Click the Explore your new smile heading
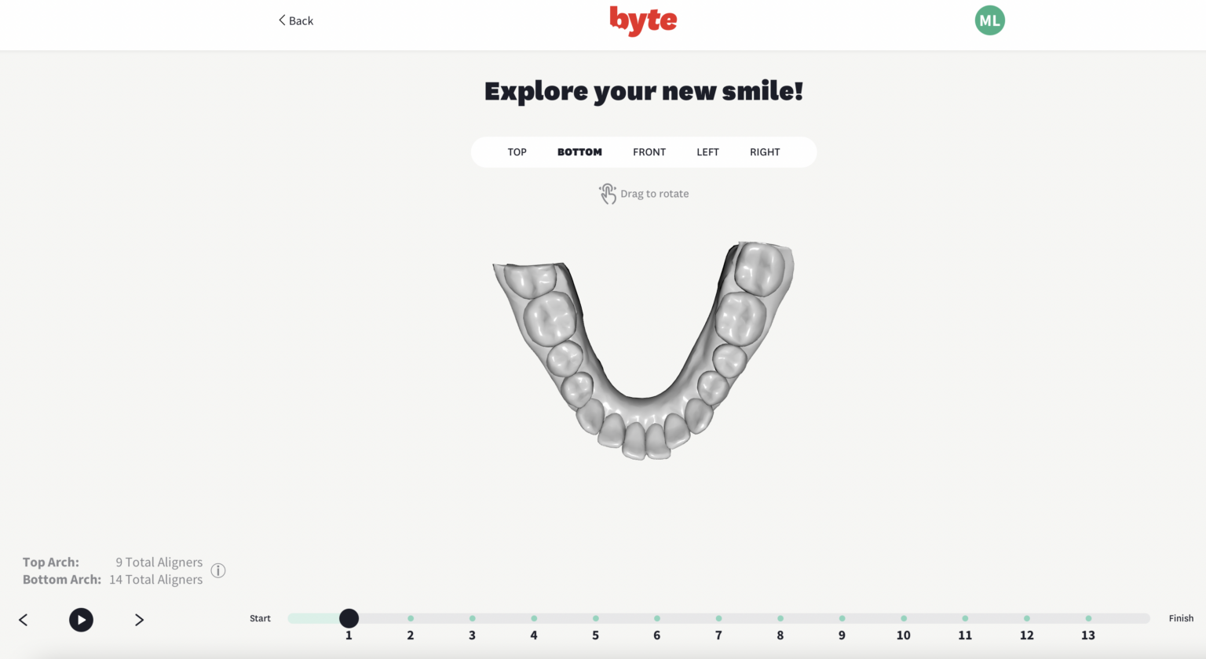This screenshot has width=1206, height=659. click(x=643, y=90)
